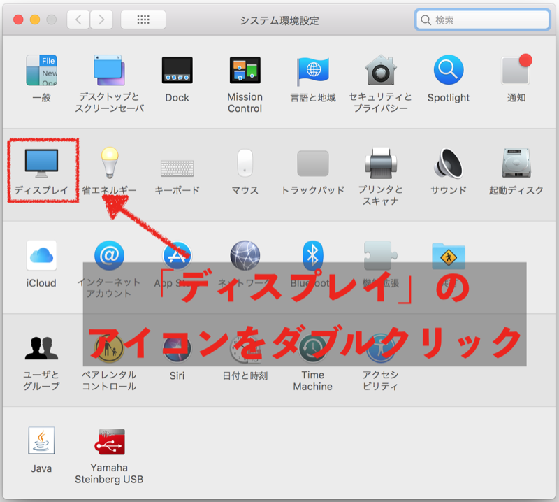559x502 pixels.
Task: Click the show-all grid button
Action: click(x=143, y=20)
